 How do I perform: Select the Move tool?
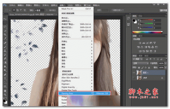(x=5, y=19)
